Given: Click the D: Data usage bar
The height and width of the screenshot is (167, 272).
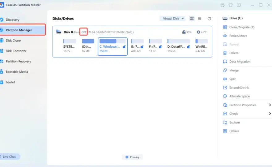Looking at the screenshot, I should [x=179, y=41].
